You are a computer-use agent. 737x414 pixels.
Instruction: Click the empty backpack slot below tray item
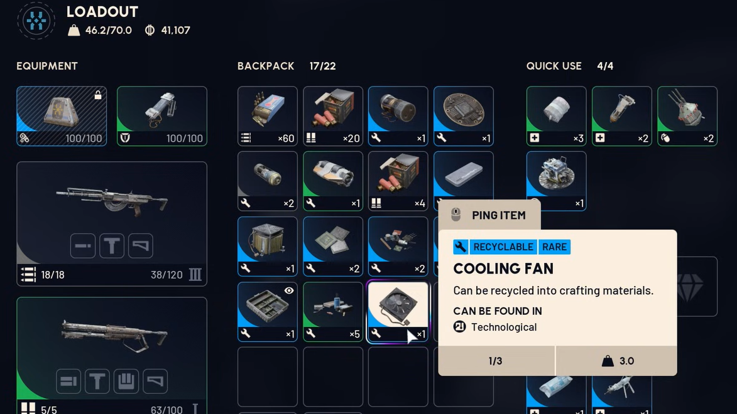pos(268,377)
